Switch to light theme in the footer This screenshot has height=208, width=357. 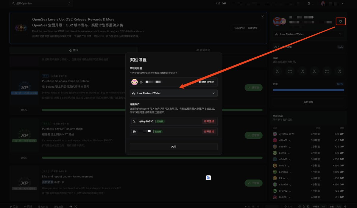point(300,207)
